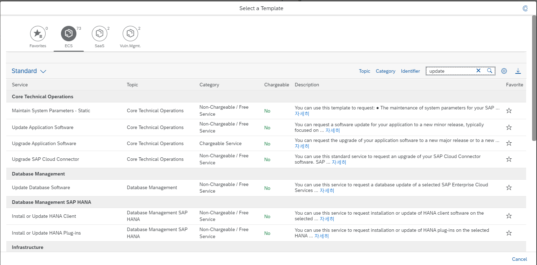
Task: Click the 'Core Technical Operations' group header
Action: tap(266, 96)
